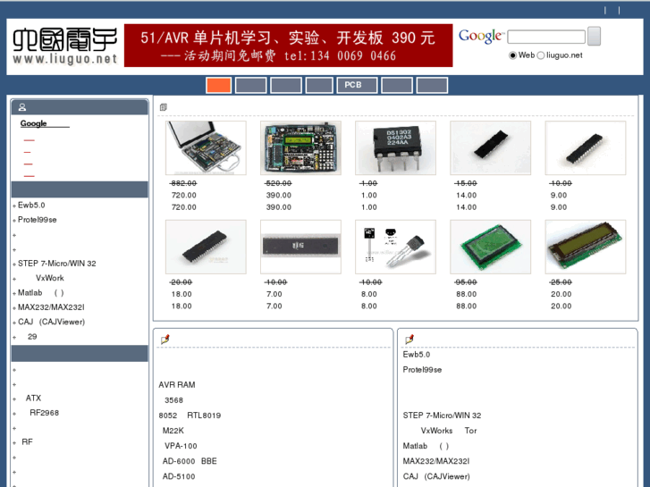Viewport: 650px width, 487px height.
Task: Open the sidebar entry labeled 29
Action: 32,337
